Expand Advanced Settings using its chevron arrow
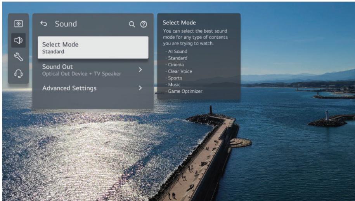Viewport: 355px width, 201px height. pyautogui.click(x=140, y=88)
